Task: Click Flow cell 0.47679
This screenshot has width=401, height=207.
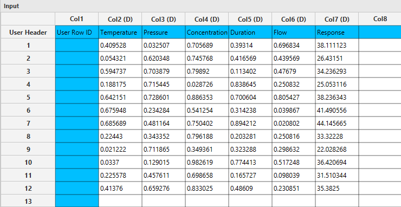Action: (294, 71)
